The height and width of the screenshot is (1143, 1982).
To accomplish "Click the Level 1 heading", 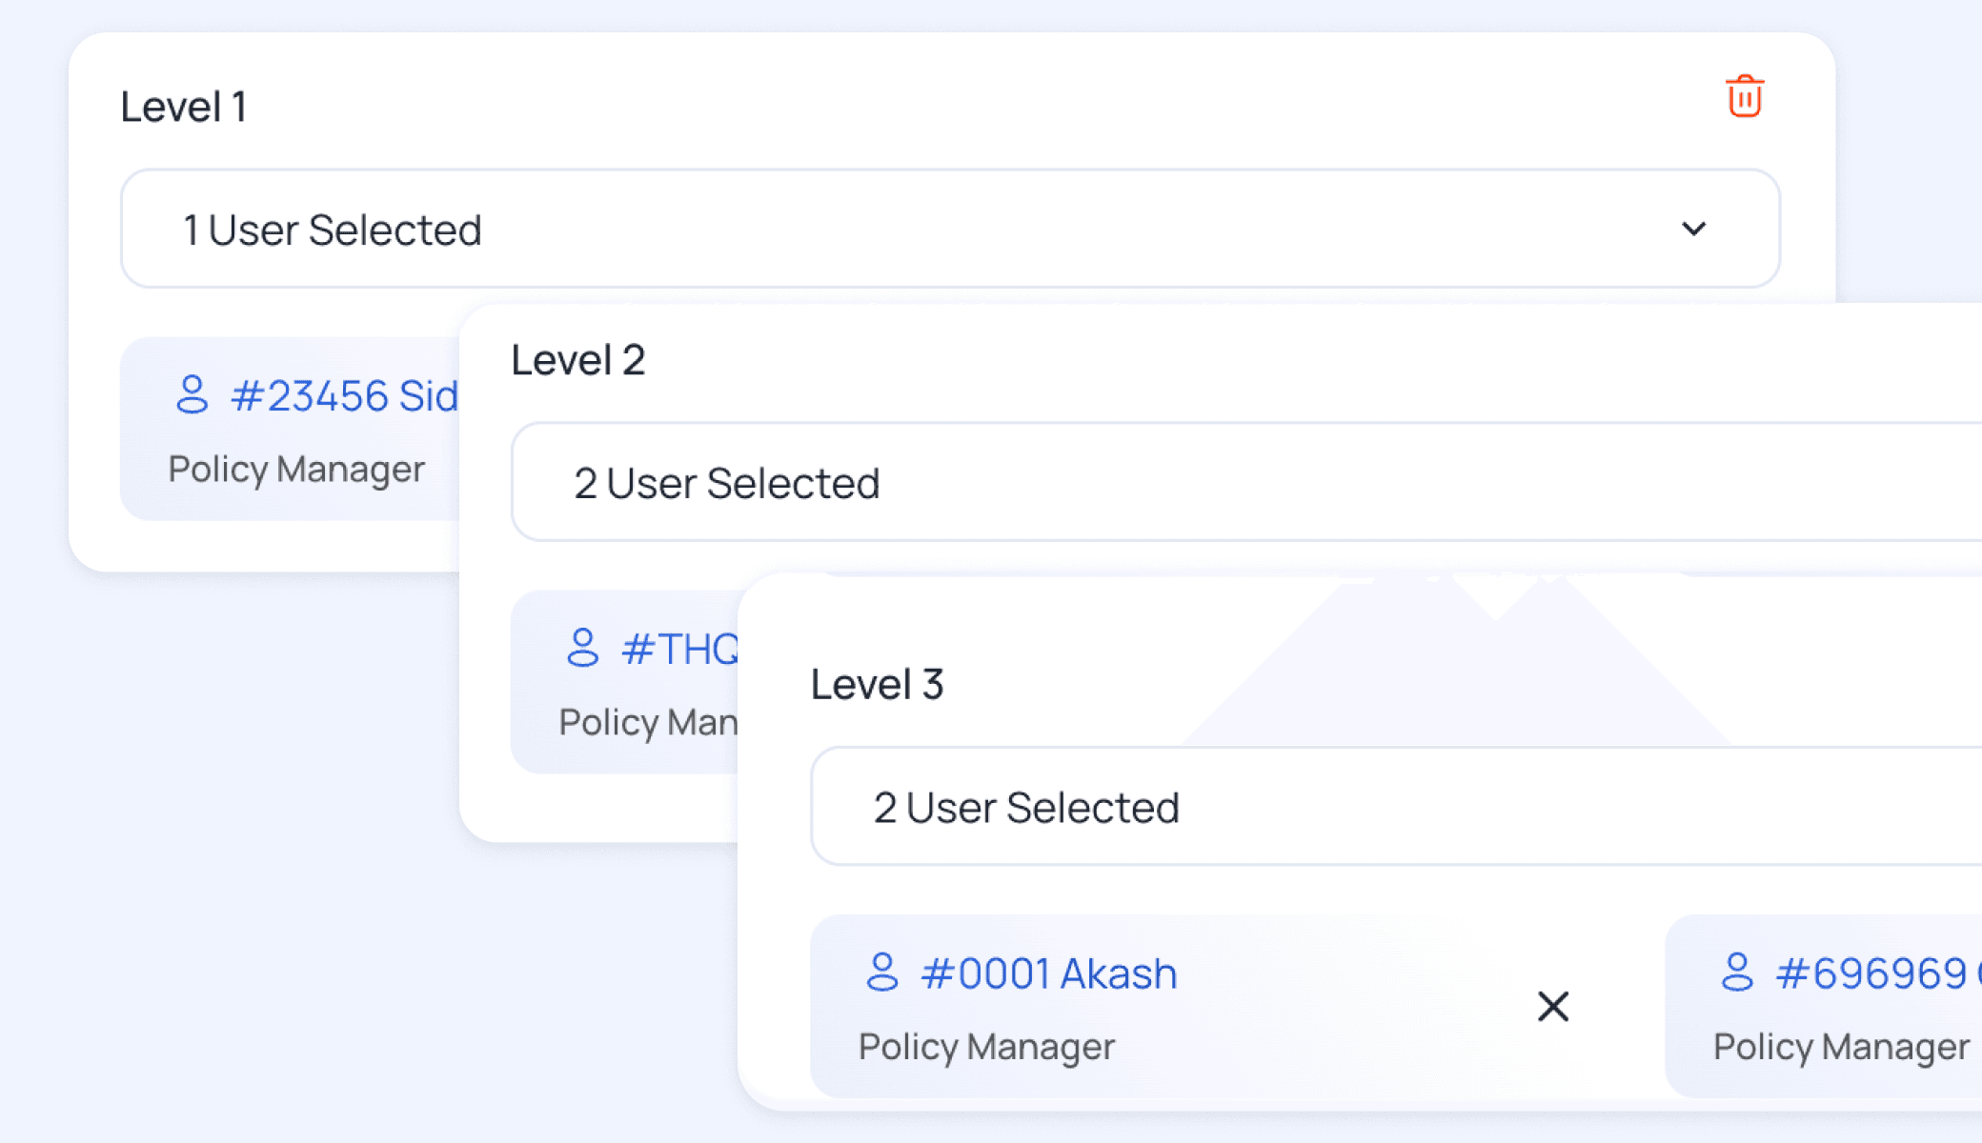I will click(x=184, y=106).
